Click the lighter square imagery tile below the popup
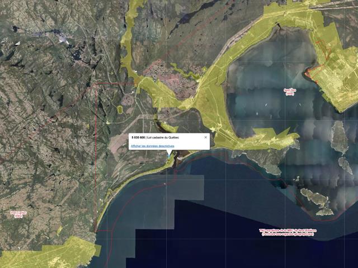This screenshot has height=268, width=358. 187,187
